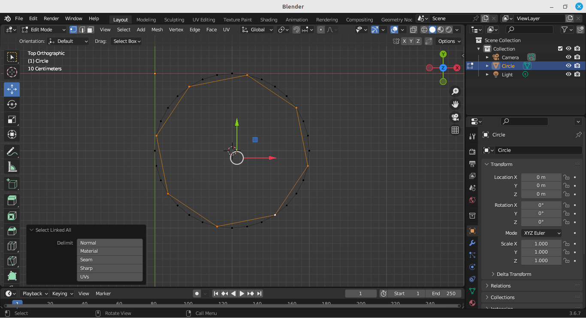This screenshot has width=586, height=318.
Task: Lock Location X with padlock icon
Action: (566, 177)
